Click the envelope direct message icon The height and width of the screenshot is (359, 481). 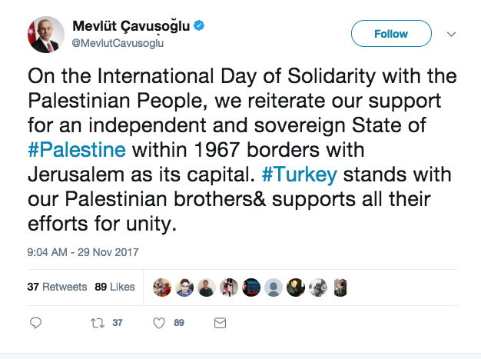pos(220,323)
